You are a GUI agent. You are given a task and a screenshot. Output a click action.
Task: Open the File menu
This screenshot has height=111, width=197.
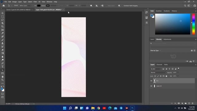tap(6, 2)
